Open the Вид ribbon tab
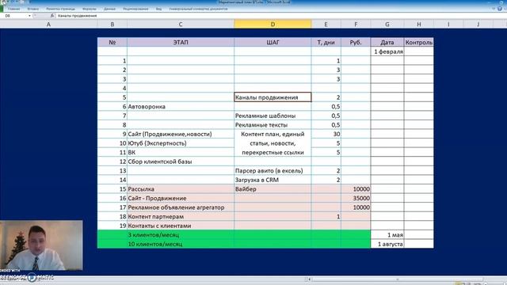 point(158,9)
